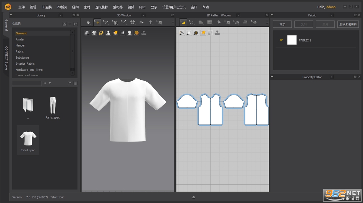Viewport: 363px width, 203px height.
Task: Select the 3D sewing machine tool
Action: coord(159,22)
